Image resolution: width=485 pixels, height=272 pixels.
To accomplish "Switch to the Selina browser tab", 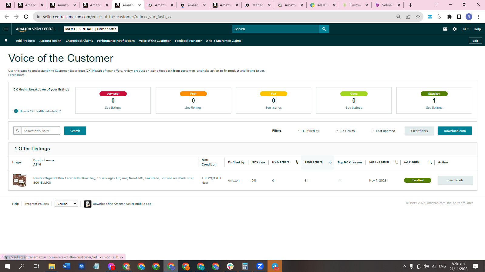I will click(x=387, y=5).
